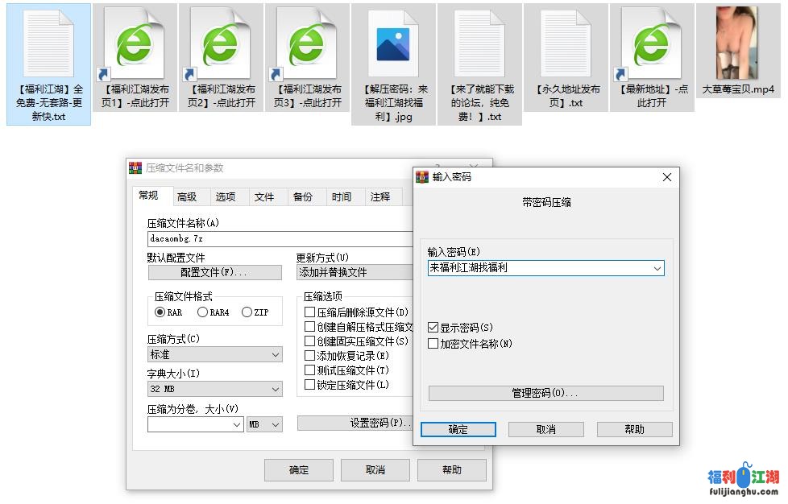This screenshot has width=788, height=504.
Task: Select the ZIP archive format radio button
Action: (x=247, y=312)
